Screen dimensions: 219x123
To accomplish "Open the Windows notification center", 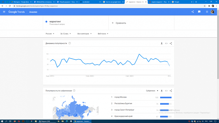I will click(x=215, y=121).
